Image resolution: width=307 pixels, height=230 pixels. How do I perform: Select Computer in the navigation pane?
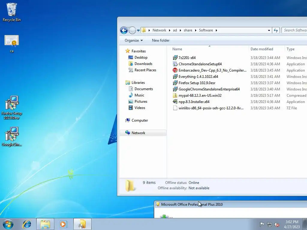140,120
